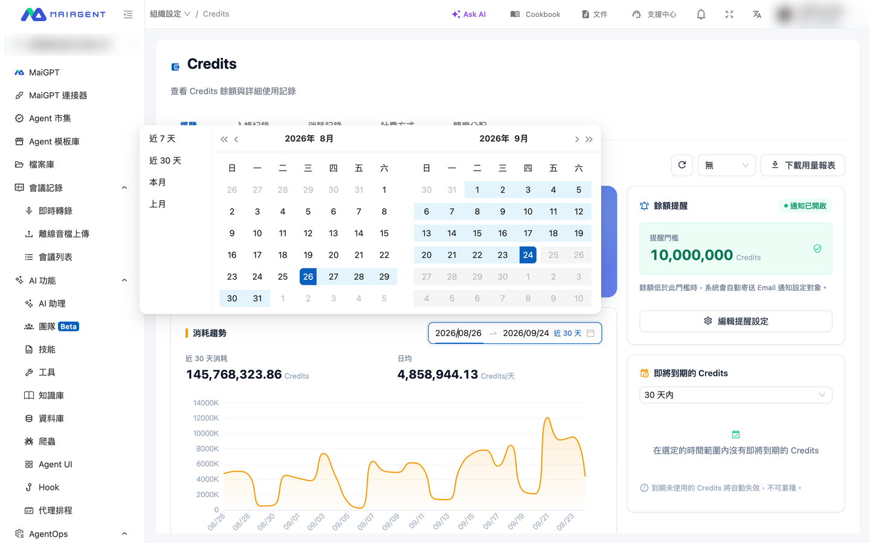Click the 代理排程 schedule icon
870x543 pixels.
click(29, 510)
